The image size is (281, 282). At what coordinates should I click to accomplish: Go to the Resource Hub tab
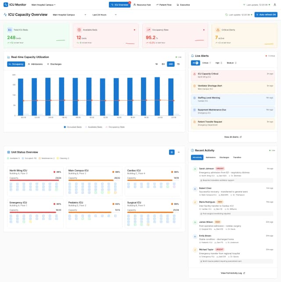[141, 4]
